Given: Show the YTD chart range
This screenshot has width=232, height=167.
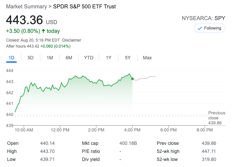Looking at the screenshot, I should click(x=89, y=58).
